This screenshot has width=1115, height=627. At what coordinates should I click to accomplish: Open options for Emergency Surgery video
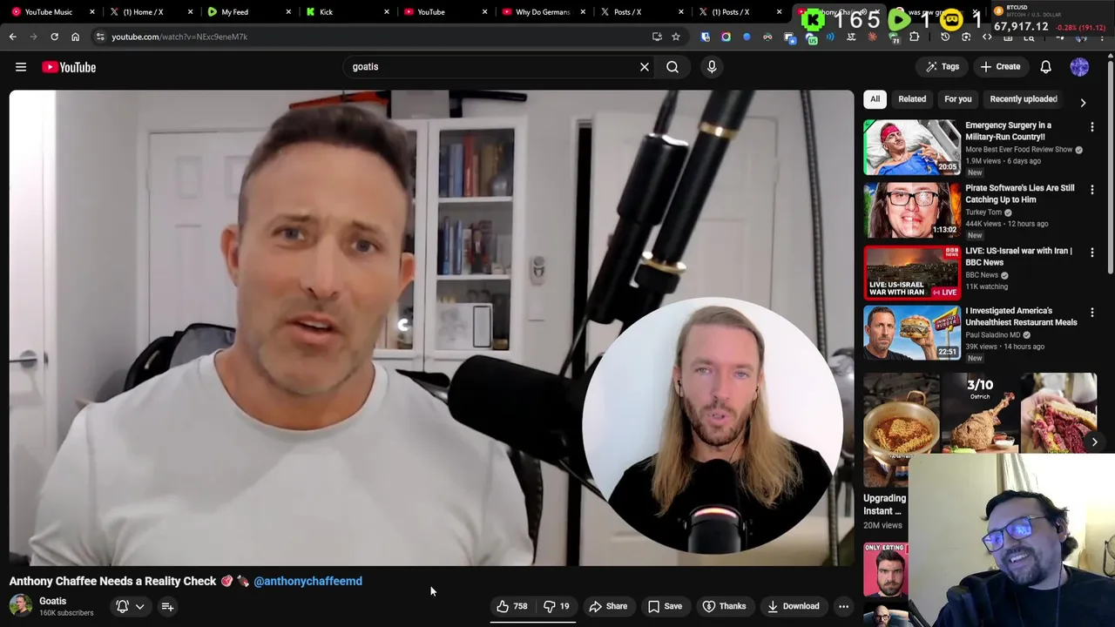point(1092,127)
